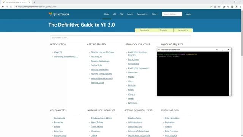The height and width of the screenshot is (137, 243).
Task: Click the wide Search the Guide box
Action: pyautogui.click(x=120, y=38)
